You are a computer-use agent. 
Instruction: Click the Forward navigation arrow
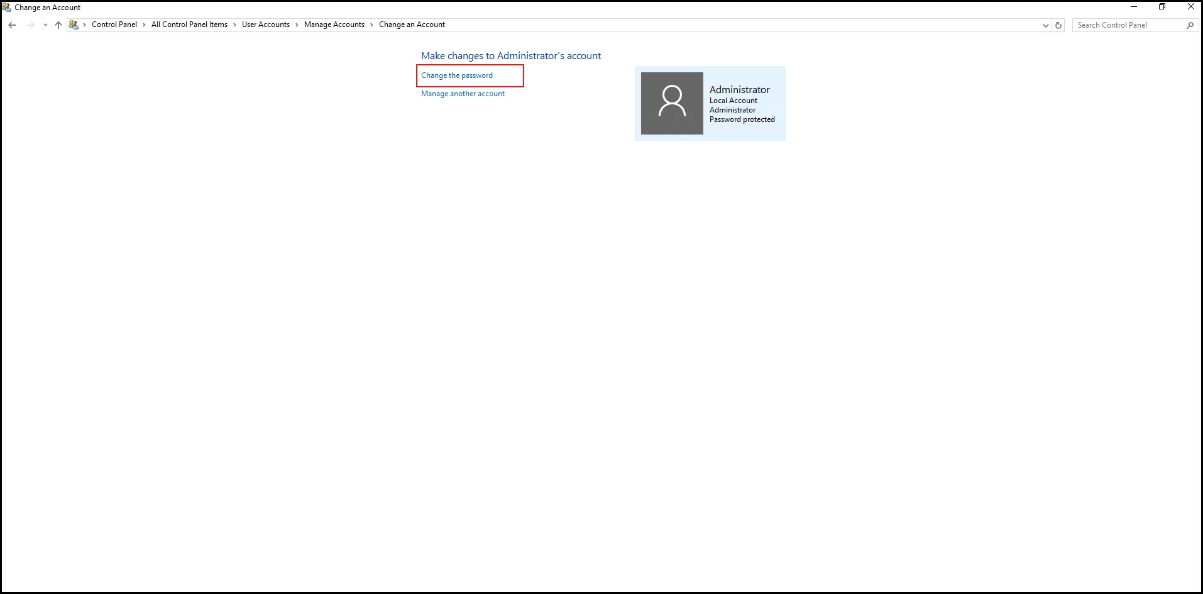(30, 25)
